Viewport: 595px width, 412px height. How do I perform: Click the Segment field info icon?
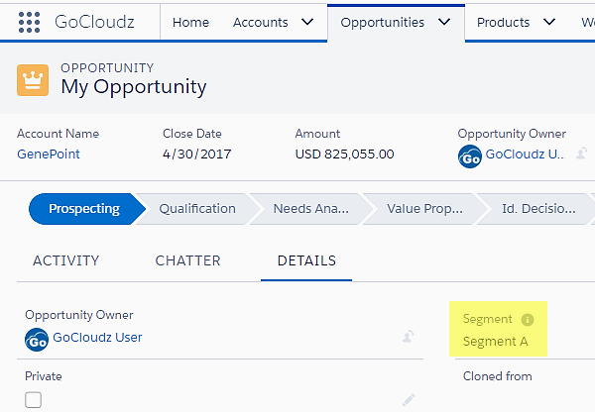tap(528, 320)
